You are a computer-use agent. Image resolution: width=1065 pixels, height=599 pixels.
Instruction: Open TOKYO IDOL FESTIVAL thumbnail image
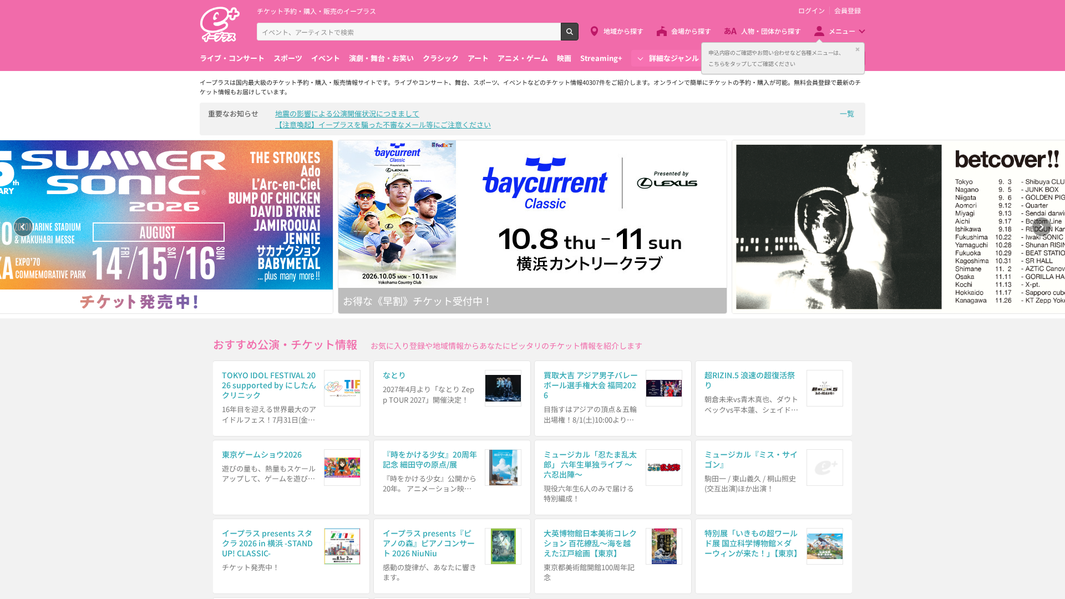pyautogui.click(x=342, y=388)
